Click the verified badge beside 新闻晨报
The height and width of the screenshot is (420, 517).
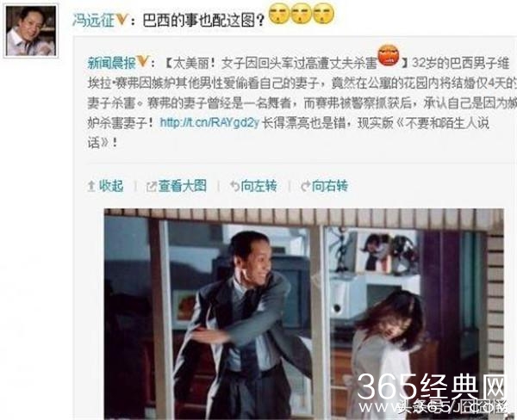coord(142,62)
